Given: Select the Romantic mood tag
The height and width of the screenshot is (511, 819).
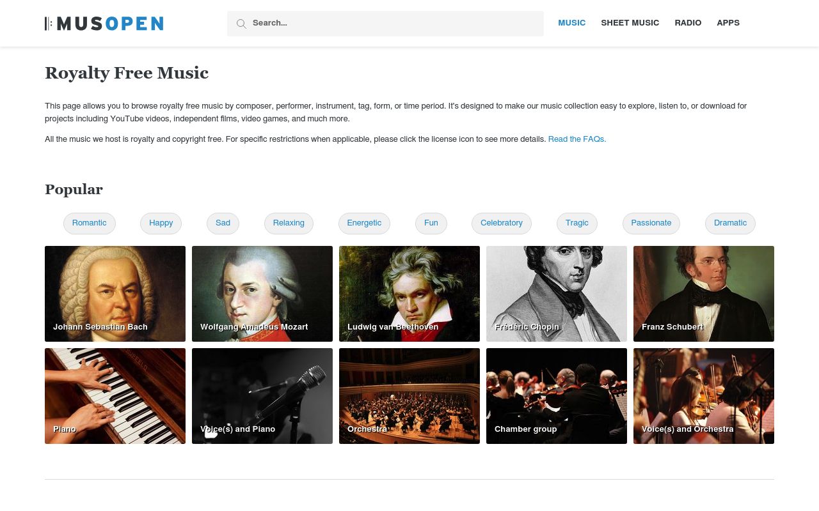Looking at the screenshot, I should (x=90, y=224).
